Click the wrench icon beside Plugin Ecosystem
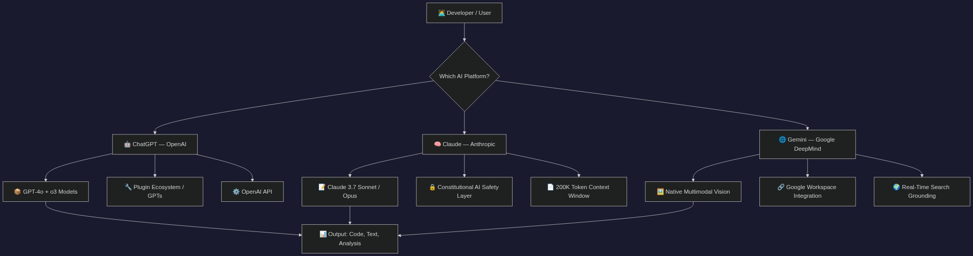Screen dimensions: 973x256 tap(128, 187)
